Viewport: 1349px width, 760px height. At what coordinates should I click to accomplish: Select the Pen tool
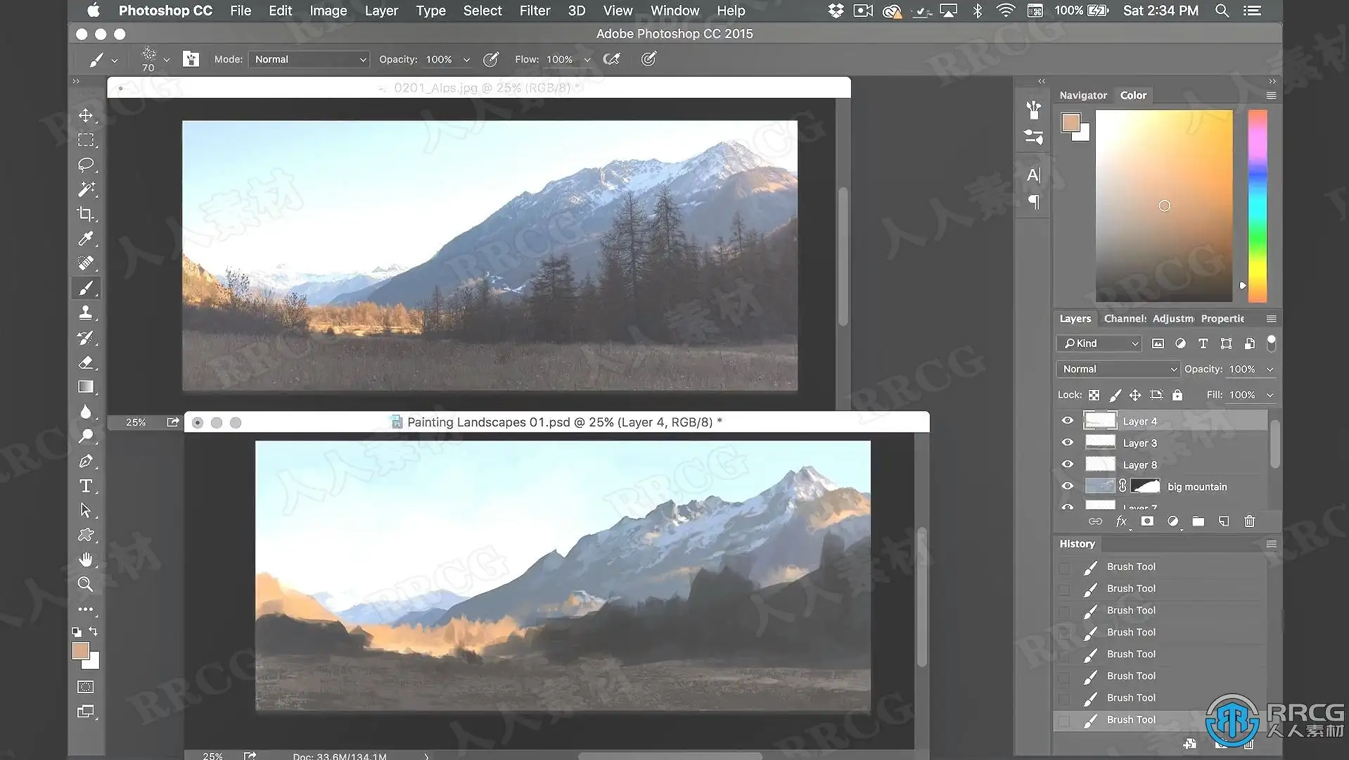click(x=86, y=461)
